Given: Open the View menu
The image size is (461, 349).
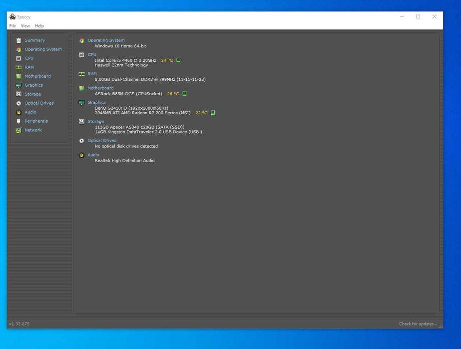Looking at the screenshot, I should [25, 26].
